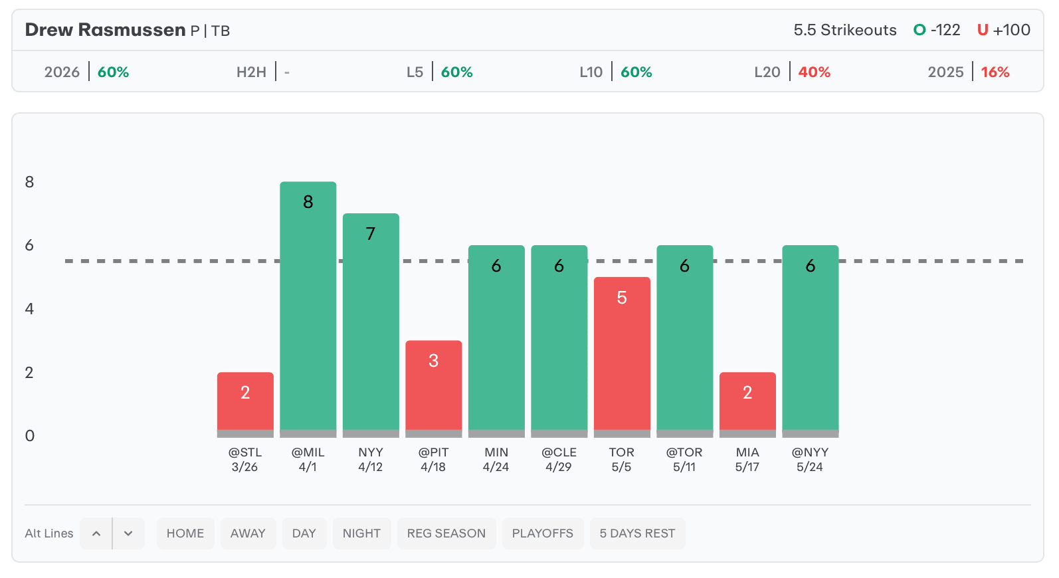The image size is (1059, 578).
Task: Toggle the AWAY games filter
Action: (x=248, y=533)
